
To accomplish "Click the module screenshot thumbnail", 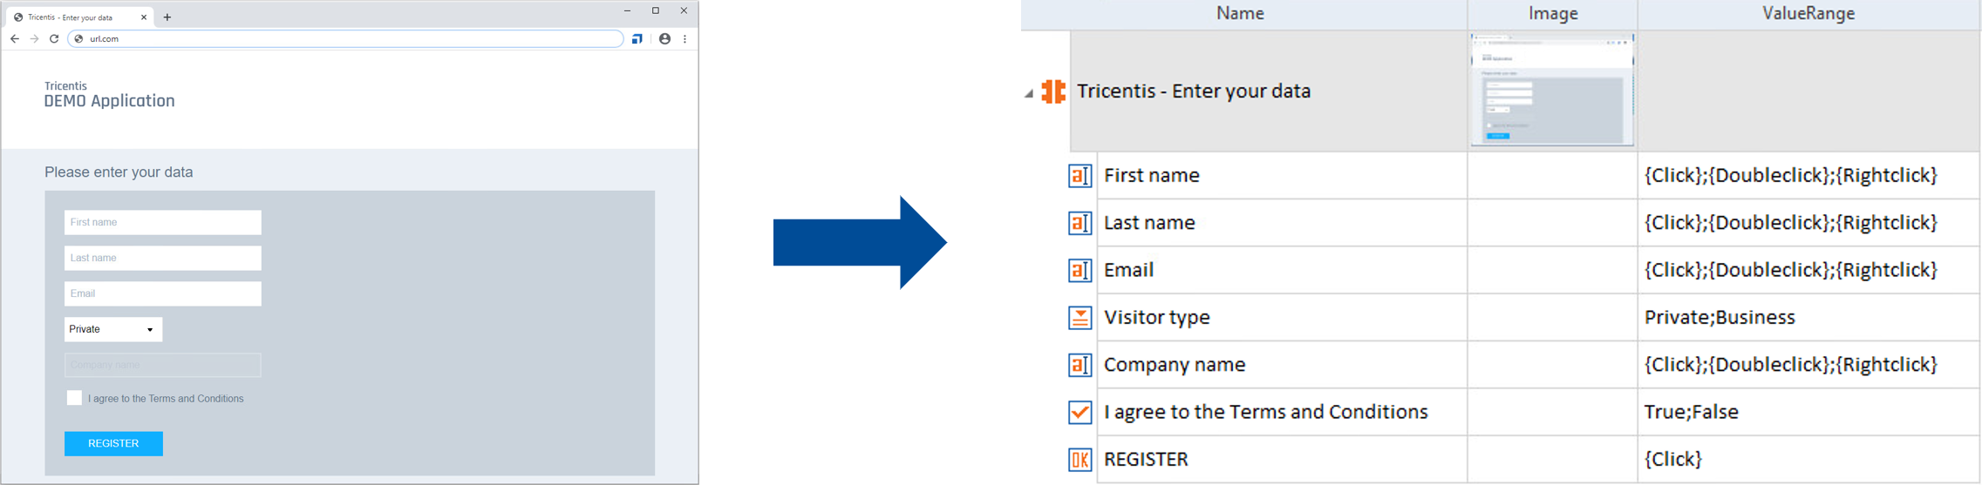I will (x=1552, y=90).
